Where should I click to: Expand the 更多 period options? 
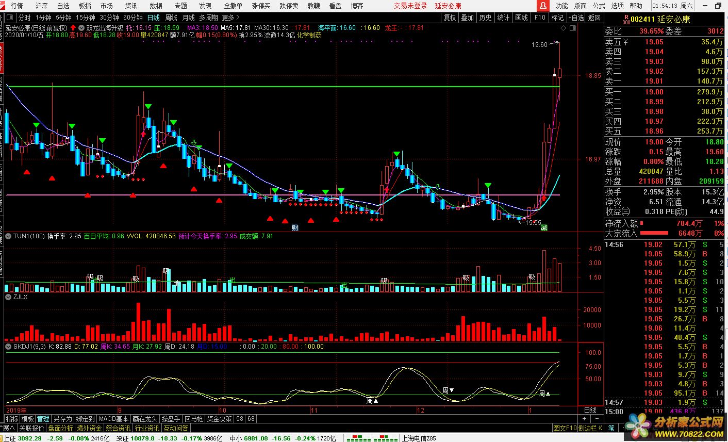pyautogui.click(x=230, y=18)
